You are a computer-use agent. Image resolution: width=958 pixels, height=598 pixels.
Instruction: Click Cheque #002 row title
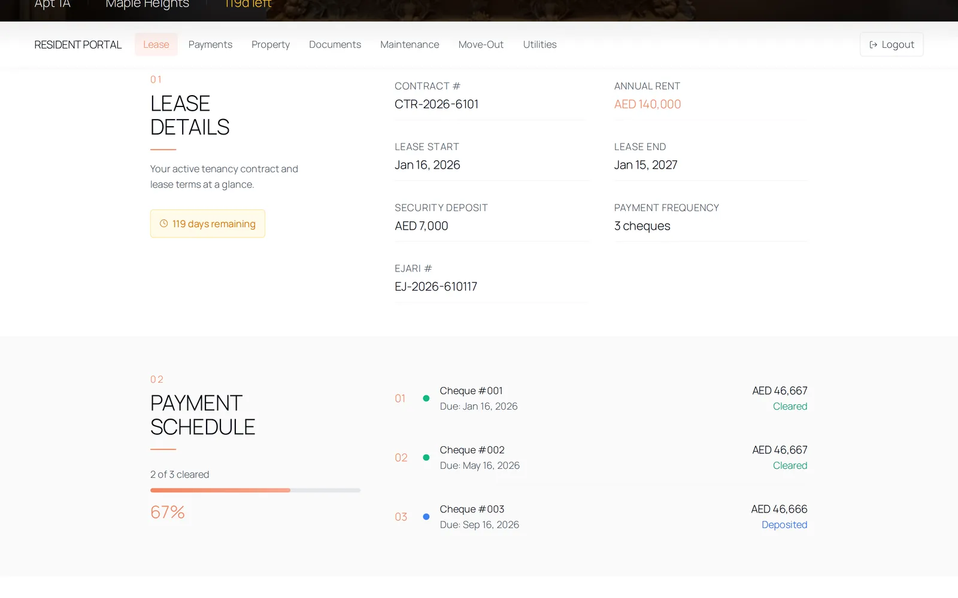click(472, 450)
